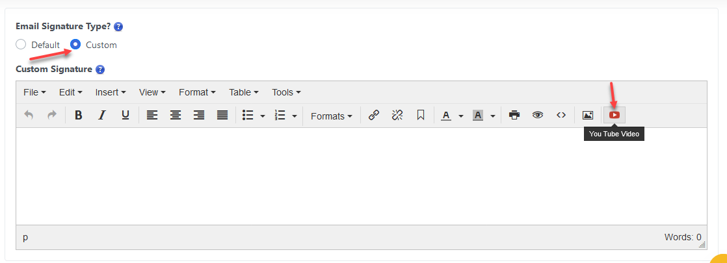
Task: Toggle underline formatting
Action: click(x=126, y=116)
